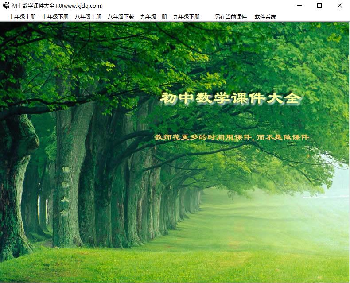350x283 pixels.
Task: Select the 七年级下册 menu item
Action: click(x=55, y=17)
